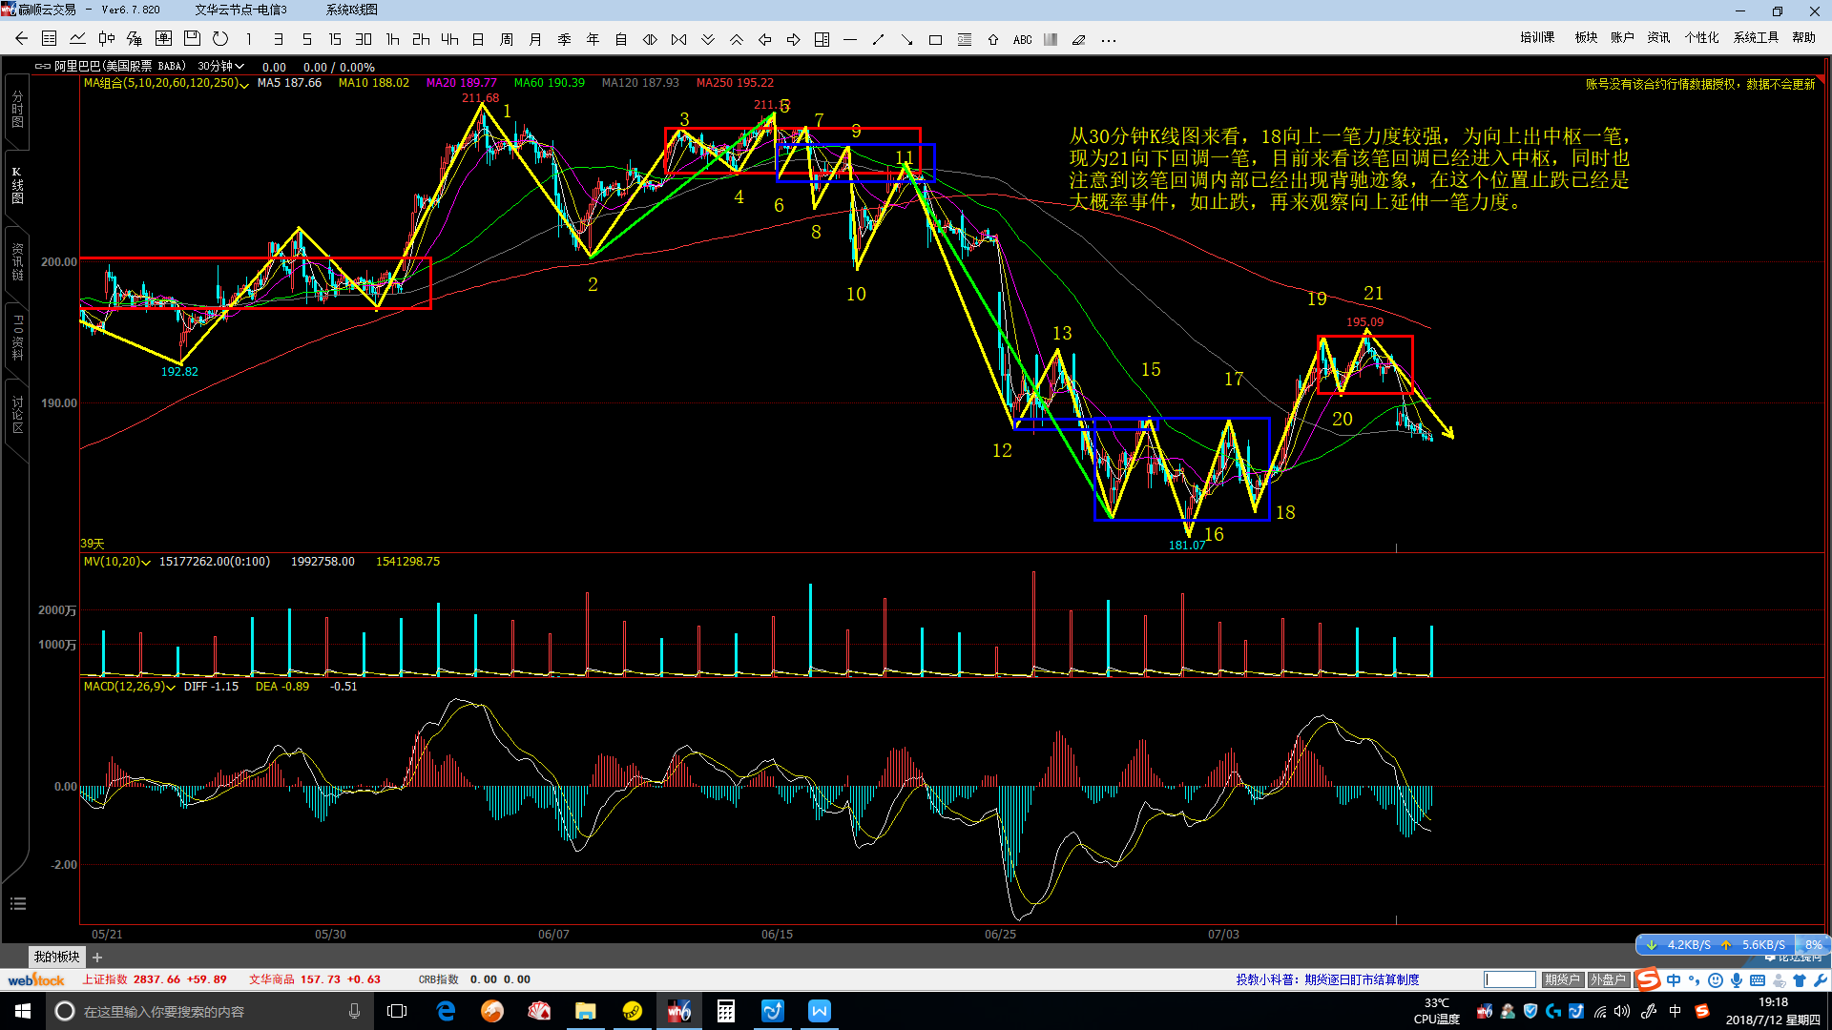Viewport: 1832px width, 1030px height.
Task: Select the candlestick K-line chart icon
Action: [107, 39]
